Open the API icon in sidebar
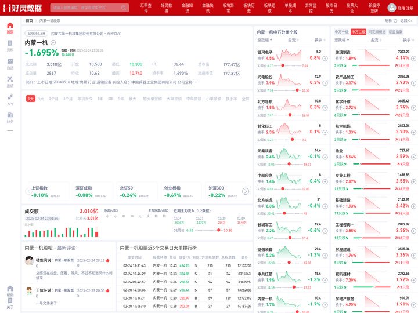Viewport: 418px width, 313px height. pyautogui.click(x=10, y=97)
